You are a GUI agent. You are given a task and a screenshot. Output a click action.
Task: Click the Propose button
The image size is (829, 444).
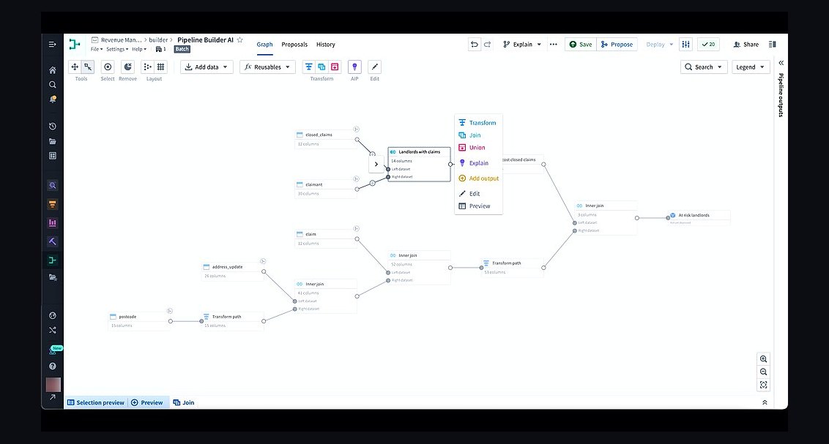[x=617, y=45]
